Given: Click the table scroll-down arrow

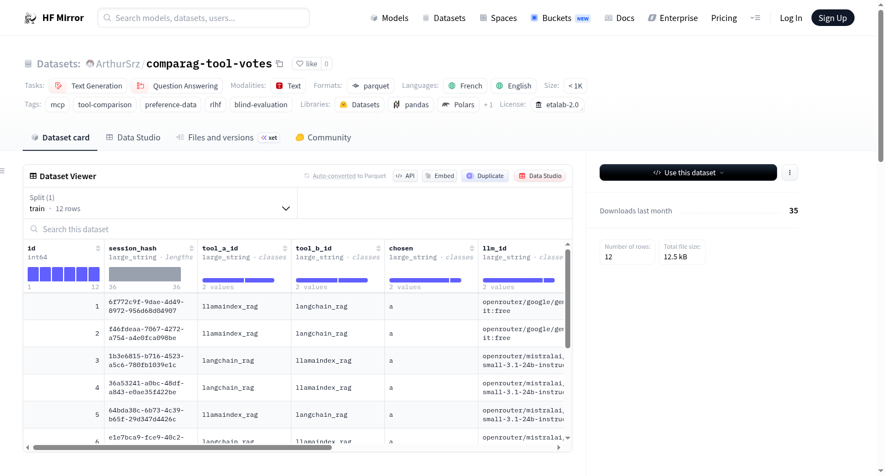Looking at the screenshot, I should click(x=568, y=438).
